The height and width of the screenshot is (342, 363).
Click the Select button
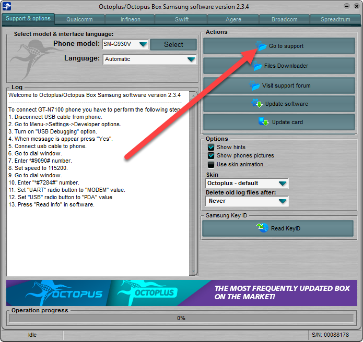pos(173,44)
